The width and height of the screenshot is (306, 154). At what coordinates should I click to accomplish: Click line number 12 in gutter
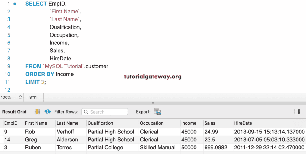pos(7,90)
